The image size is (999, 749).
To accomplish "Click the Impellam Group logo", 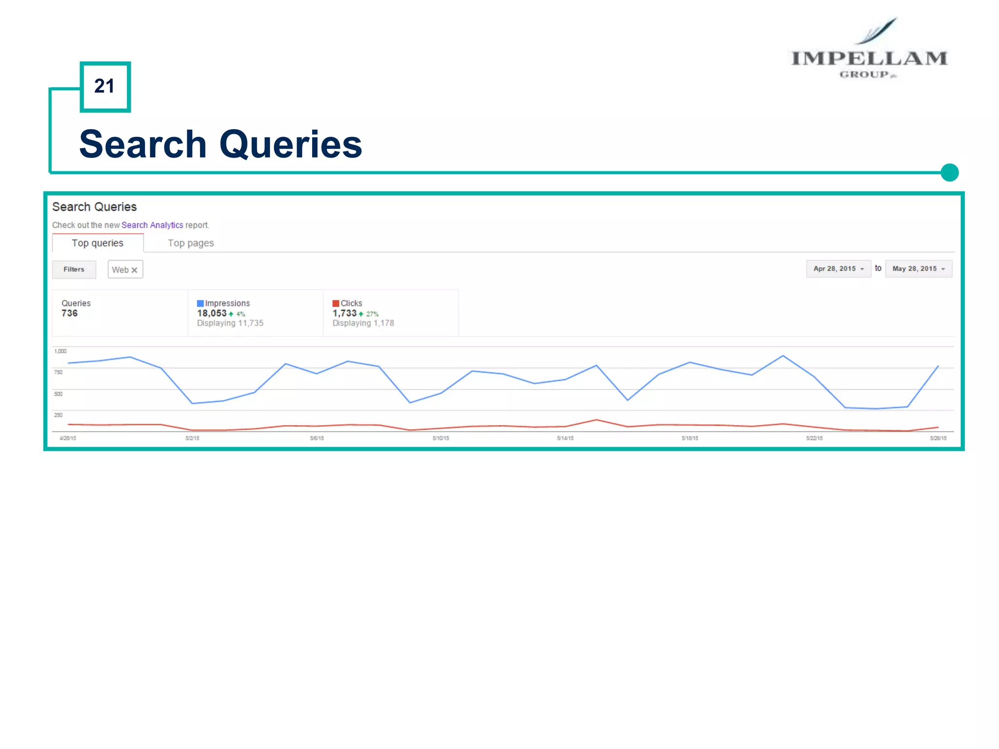I will (x=869, y=48).
